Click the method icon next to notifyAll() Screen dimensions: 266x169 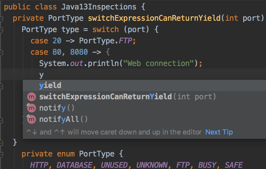pos(32,119)
